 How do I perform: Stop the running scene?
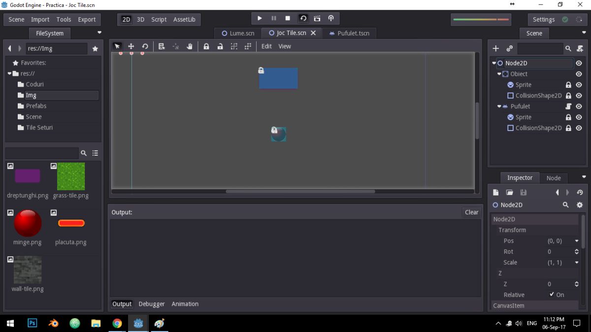288,18
